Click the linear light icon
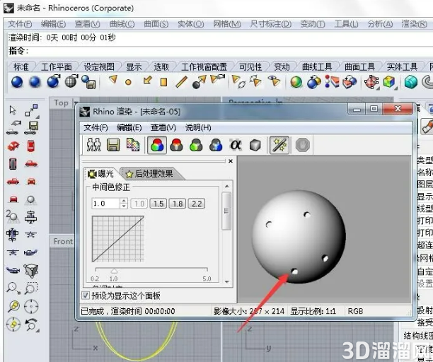The height and width of the screenshot is (362, 433). tap(181, 82)
